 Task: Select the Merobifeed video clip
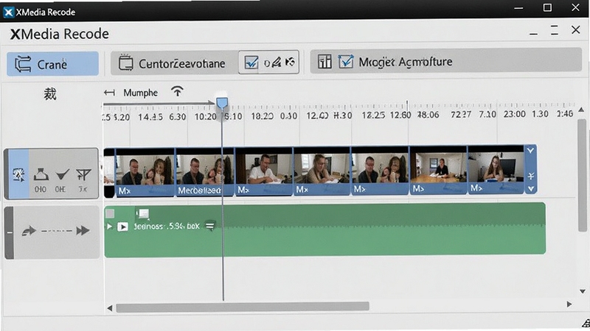click(x=205, y=171)
